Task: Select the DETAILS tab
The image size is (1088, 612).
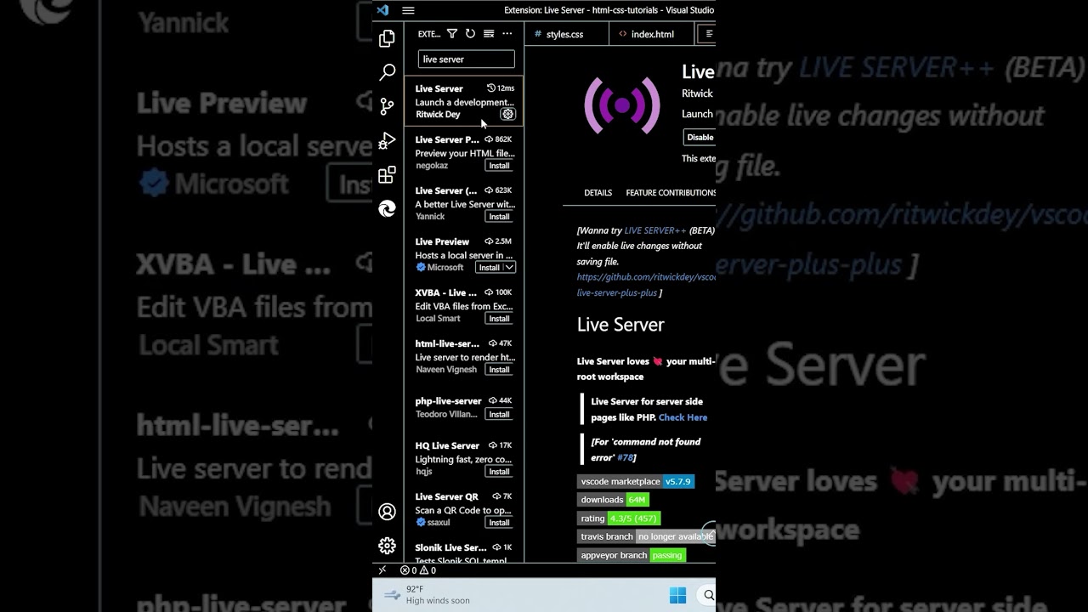Action: [598, 193]
